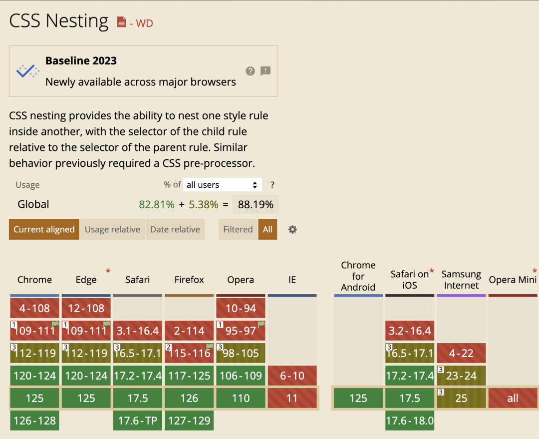This screenshot has width=539, height=439.
Task: Select Chrome version cell 4-108
Action: pos(35,308)
